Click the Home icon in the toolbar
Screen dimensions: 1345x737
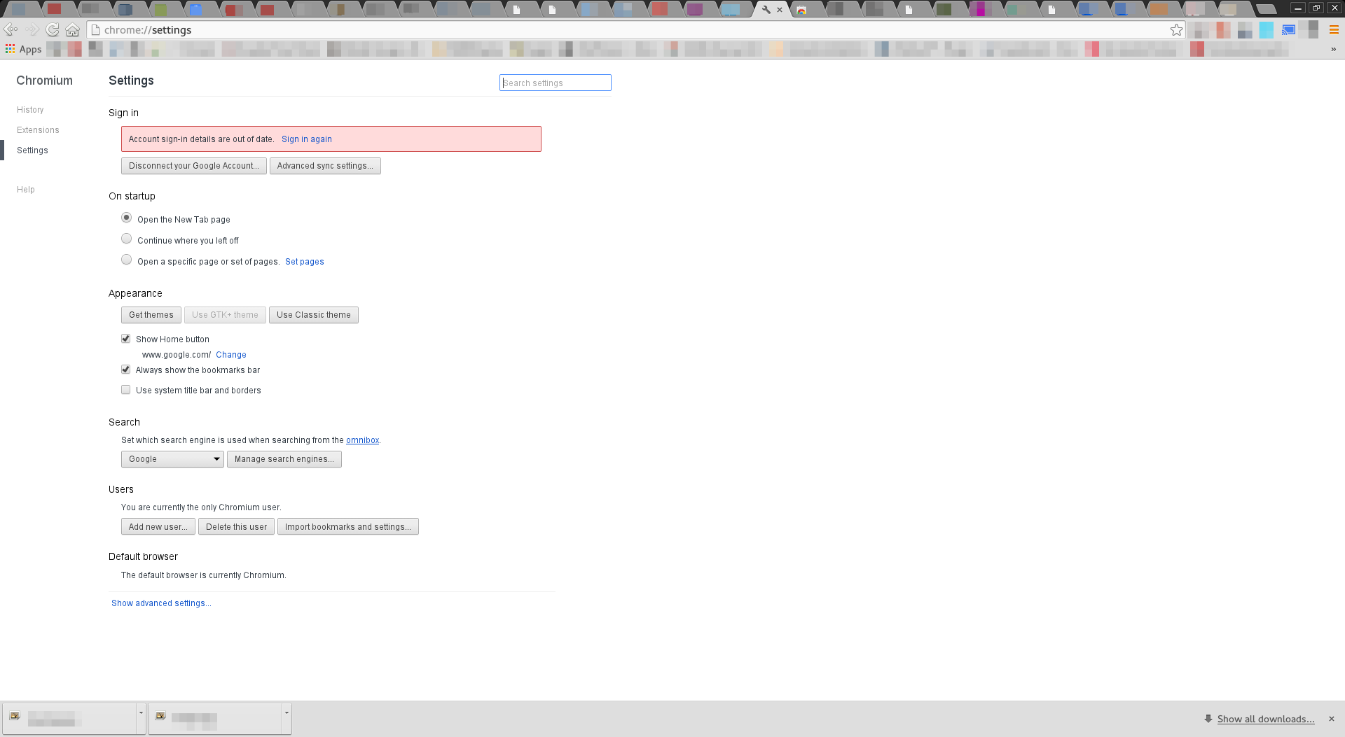(72, 29)
